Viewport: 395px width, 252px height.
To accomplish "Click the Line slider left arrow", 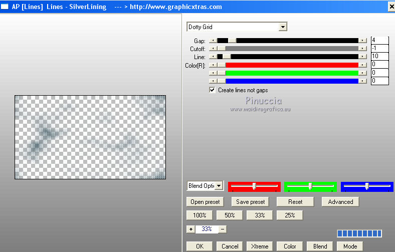I will pyautogui.click(x=213, y=57).
